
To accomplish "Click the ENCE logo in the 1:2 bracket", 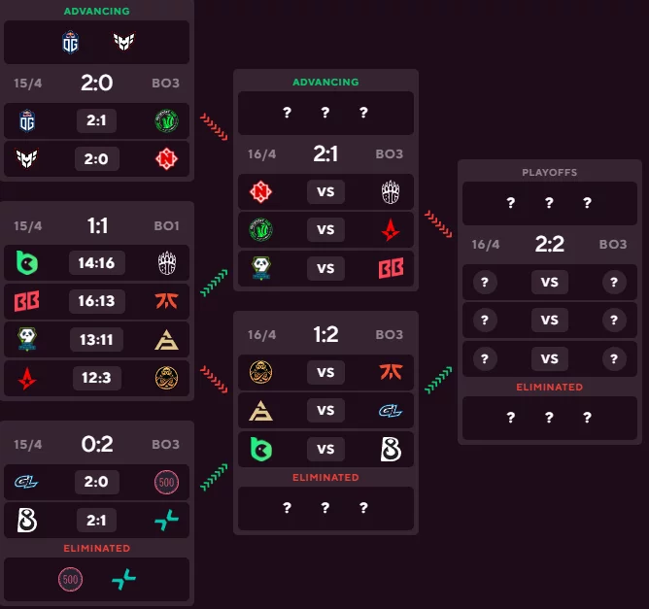I will coord(260,372).
